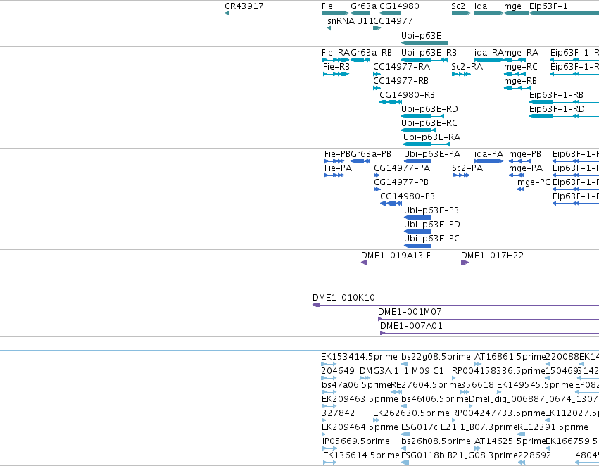599x466 pixels.
Task: Select clone DME1-001M07
Action: [x=410, y=312]
